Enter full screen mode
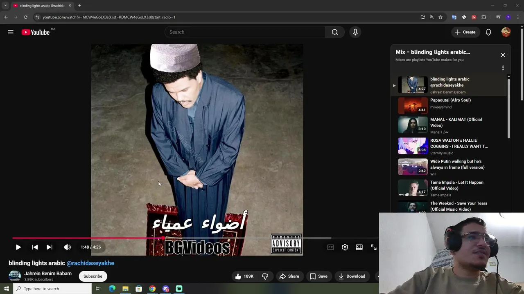524x294 pixels. [374, 247]
